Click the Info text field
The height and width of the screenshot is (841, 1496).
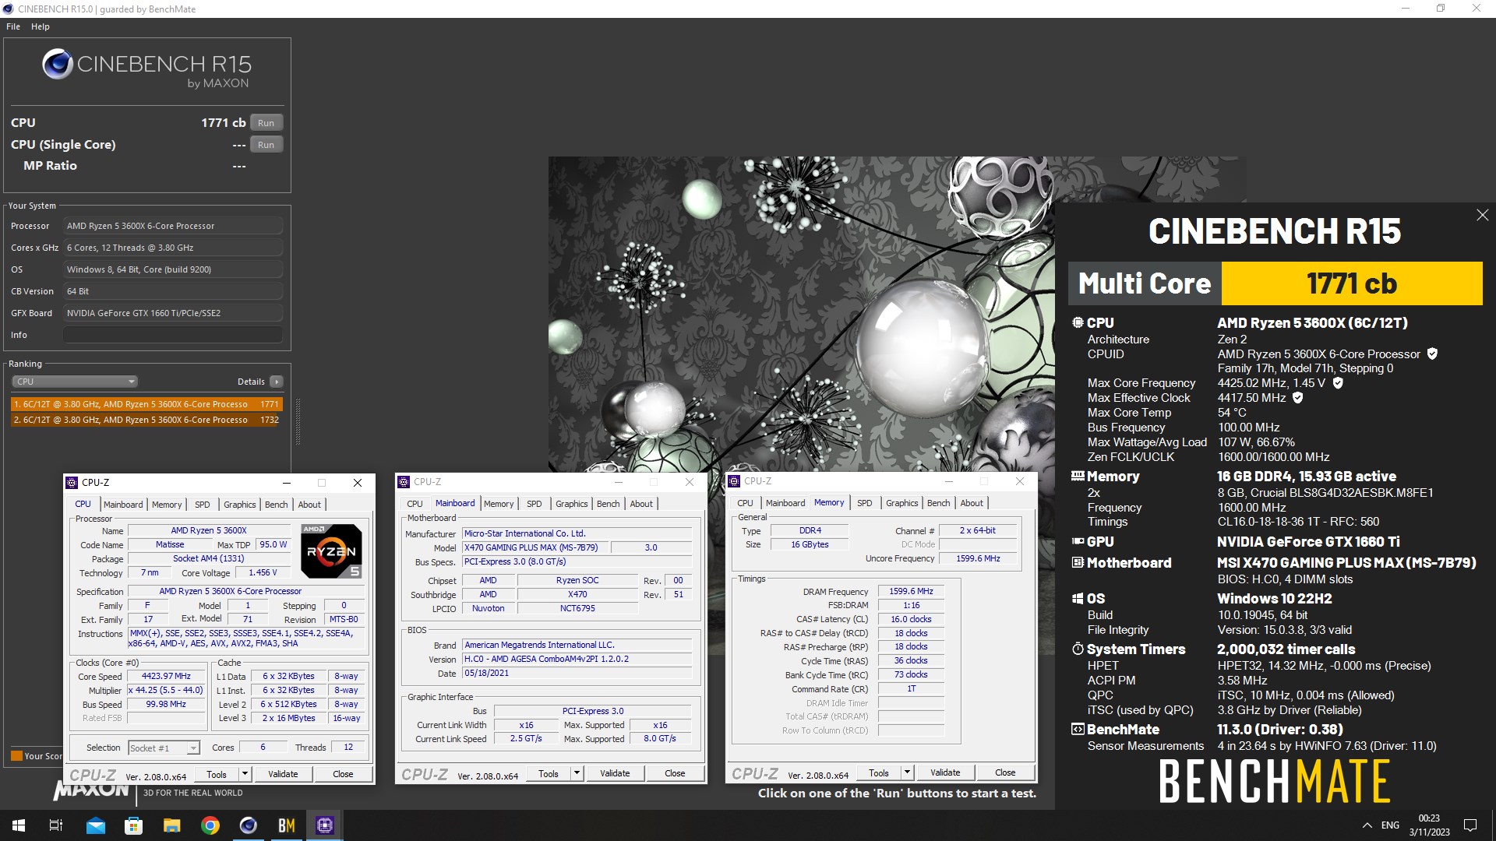point(173,335)
